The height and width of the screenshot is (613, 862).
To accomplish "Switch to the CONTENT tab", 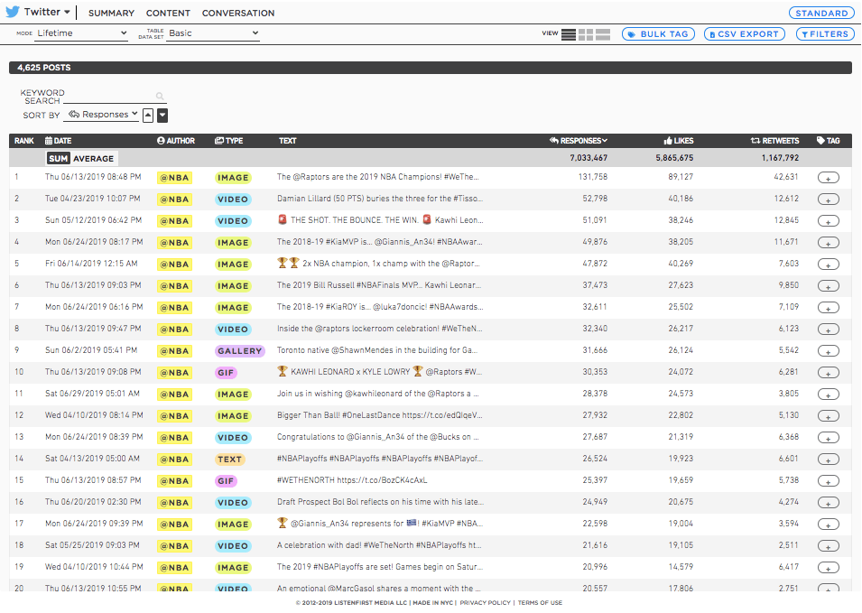I will (168, 14).
